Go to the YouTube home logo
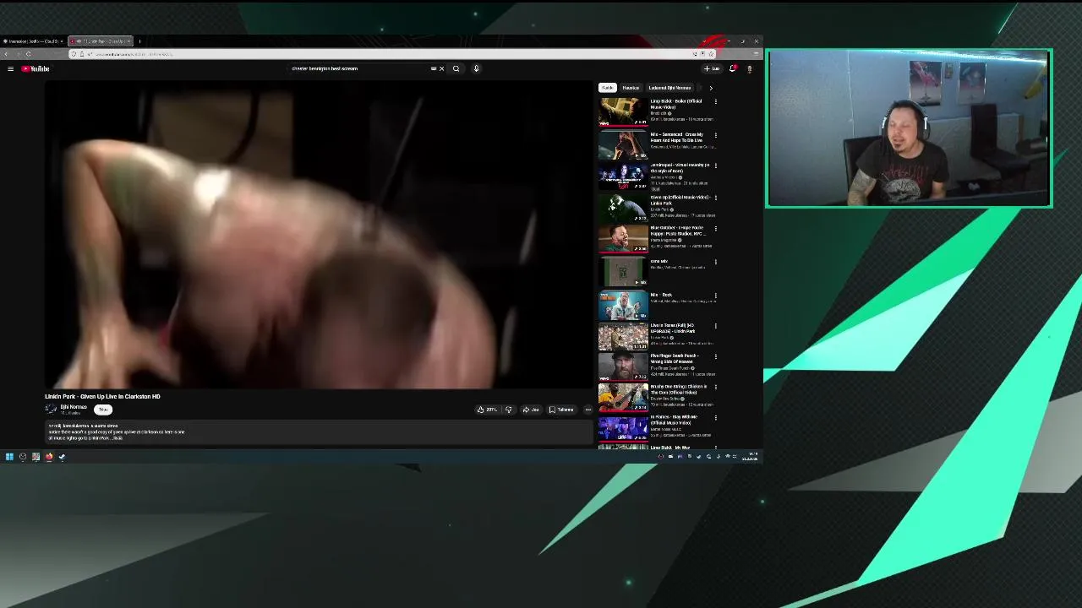 tap(36, 68)
